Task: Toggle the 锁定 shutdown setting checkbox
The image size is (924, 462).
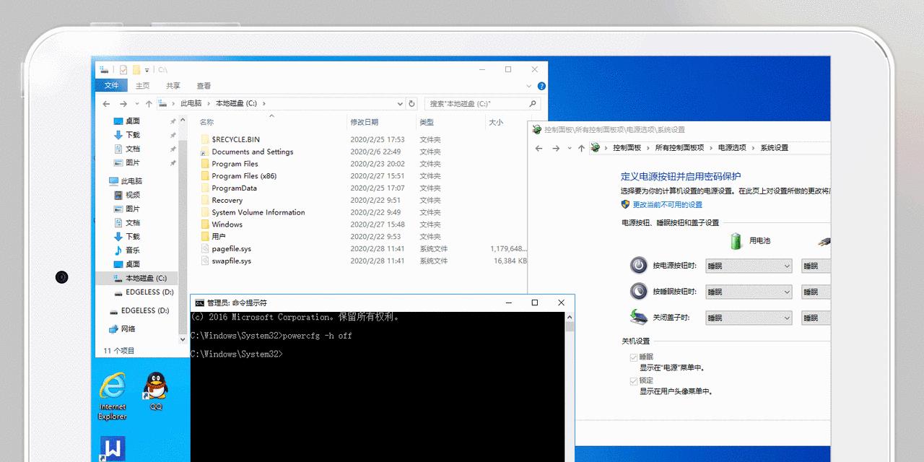Action: point(634,381)
